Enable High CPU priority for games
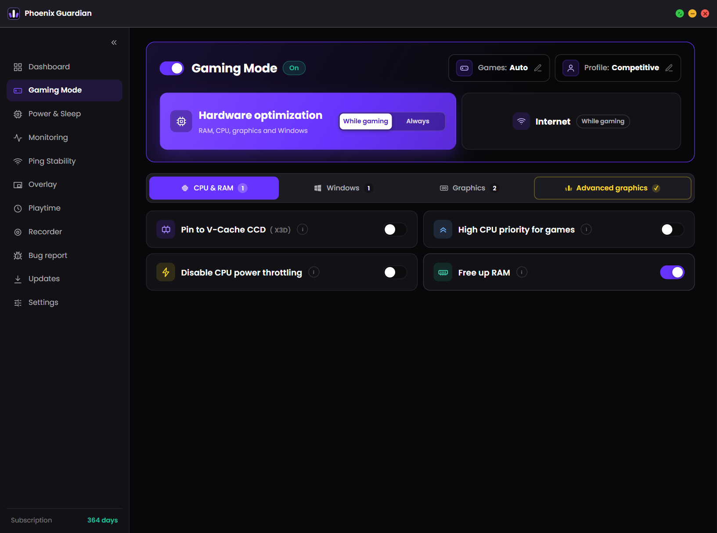Screen dimensions: 717x533 point(672,230)
